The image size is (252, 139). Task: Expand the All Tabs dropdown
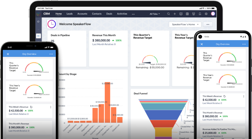[x=155, y=14]
